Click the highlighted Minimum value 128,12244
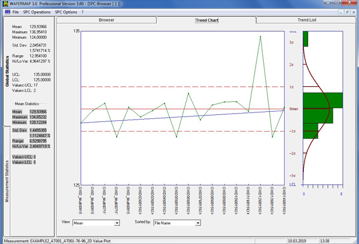 [x=38, y=123]
